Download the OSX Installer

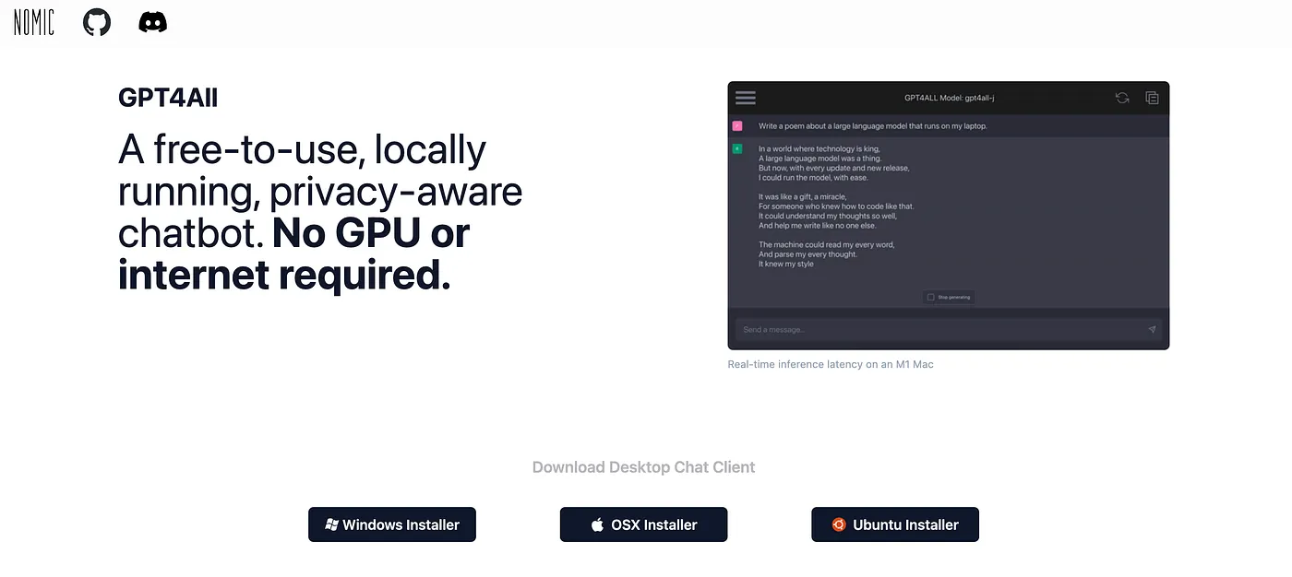click(644, 524)
